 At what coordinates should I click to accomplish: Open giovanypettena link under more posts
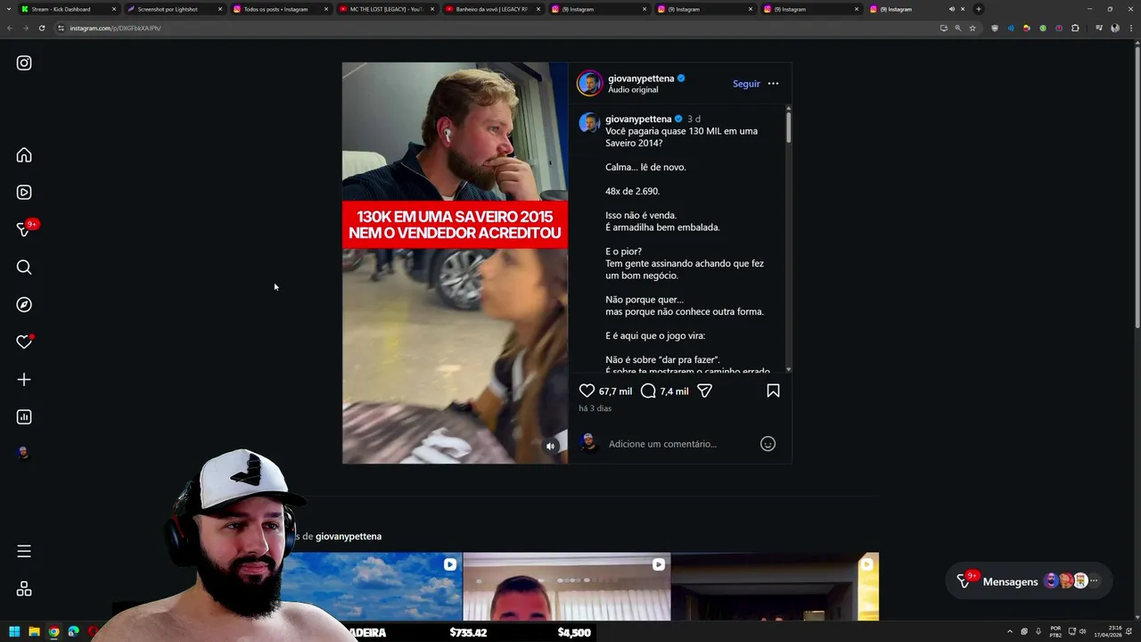(x=349, y=536)
